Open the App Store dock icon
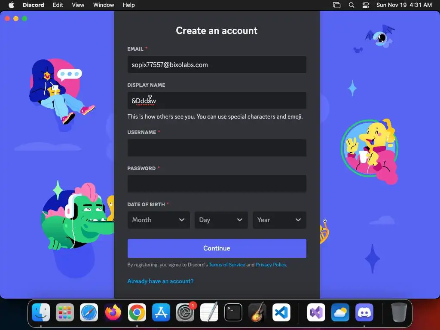 pyautogui.click(x=161, y=312)
